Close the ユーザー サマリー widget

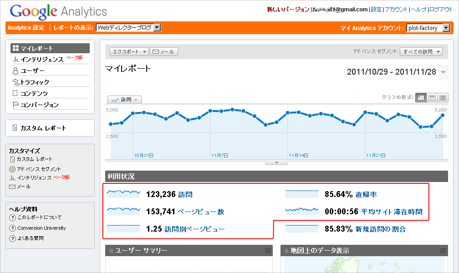coord(268,251)
